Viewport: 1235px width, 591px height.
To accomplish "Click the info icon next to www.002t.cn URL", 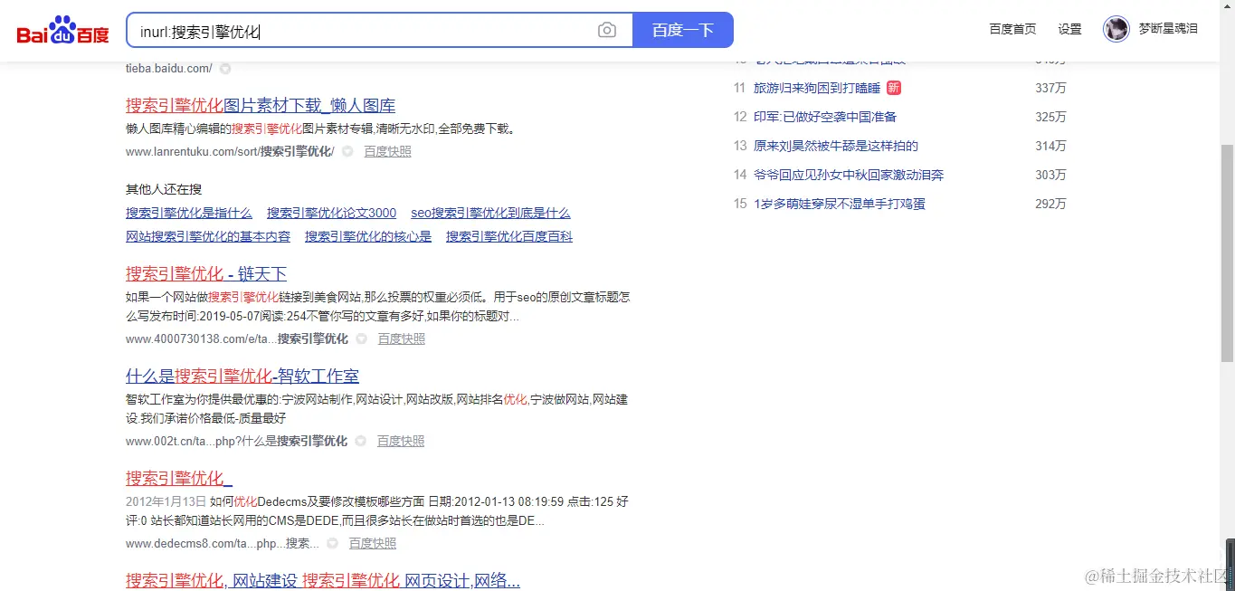I will [x=361, y=441].
